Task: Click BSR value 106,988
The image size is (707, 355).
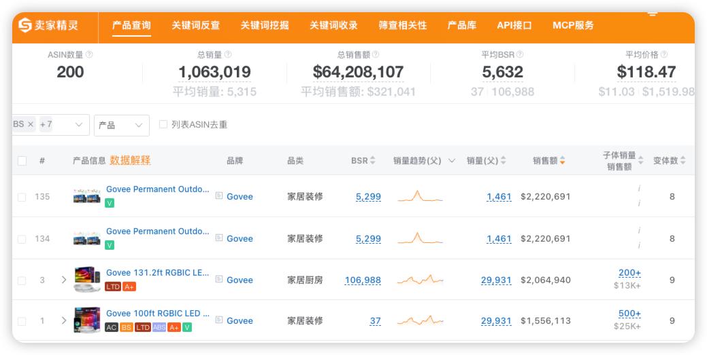Action: [363, 280]
